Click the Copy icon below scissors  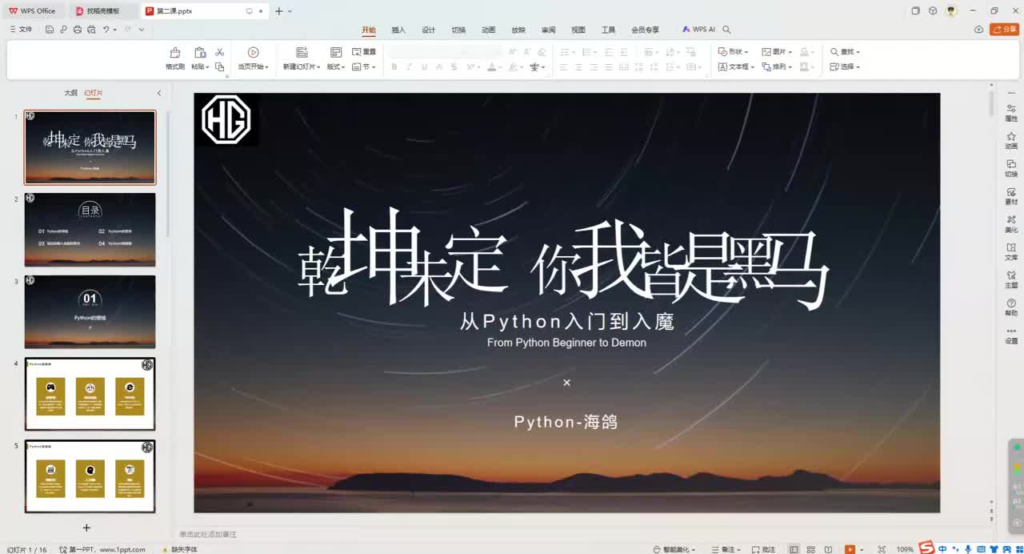pyautogui.click(x=219, y=67)
